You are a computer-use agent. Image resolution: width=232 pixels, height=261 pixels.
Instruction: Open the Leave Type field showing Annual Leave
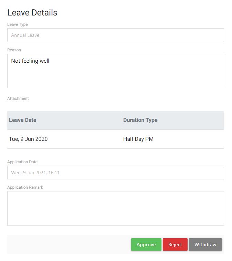115,35
